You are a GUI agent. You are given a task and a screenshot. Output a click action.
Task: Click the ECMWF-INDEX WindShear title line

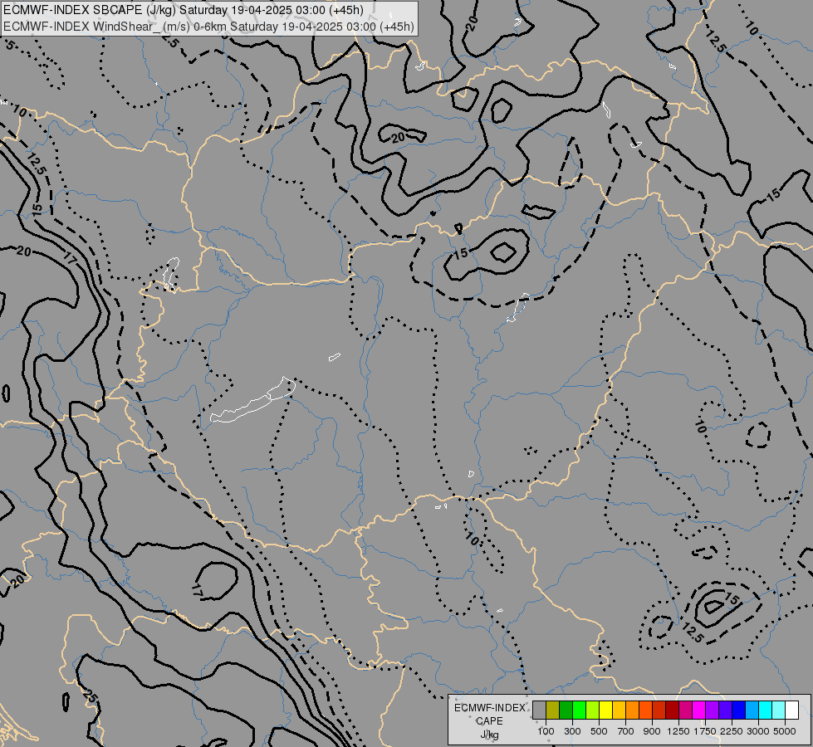click(208, 27)
